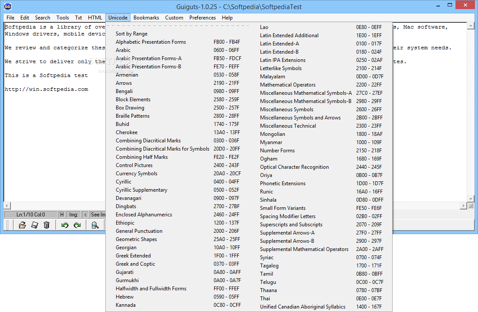Viewport: 478px width, 312px height.
Task: Select Greek and Coptic block
Action: click(179, 264)
